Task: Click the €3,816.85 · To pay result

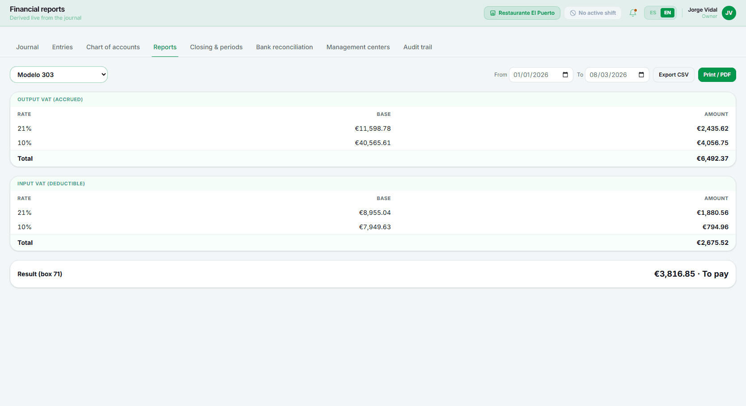Action: tap(691, 274)
